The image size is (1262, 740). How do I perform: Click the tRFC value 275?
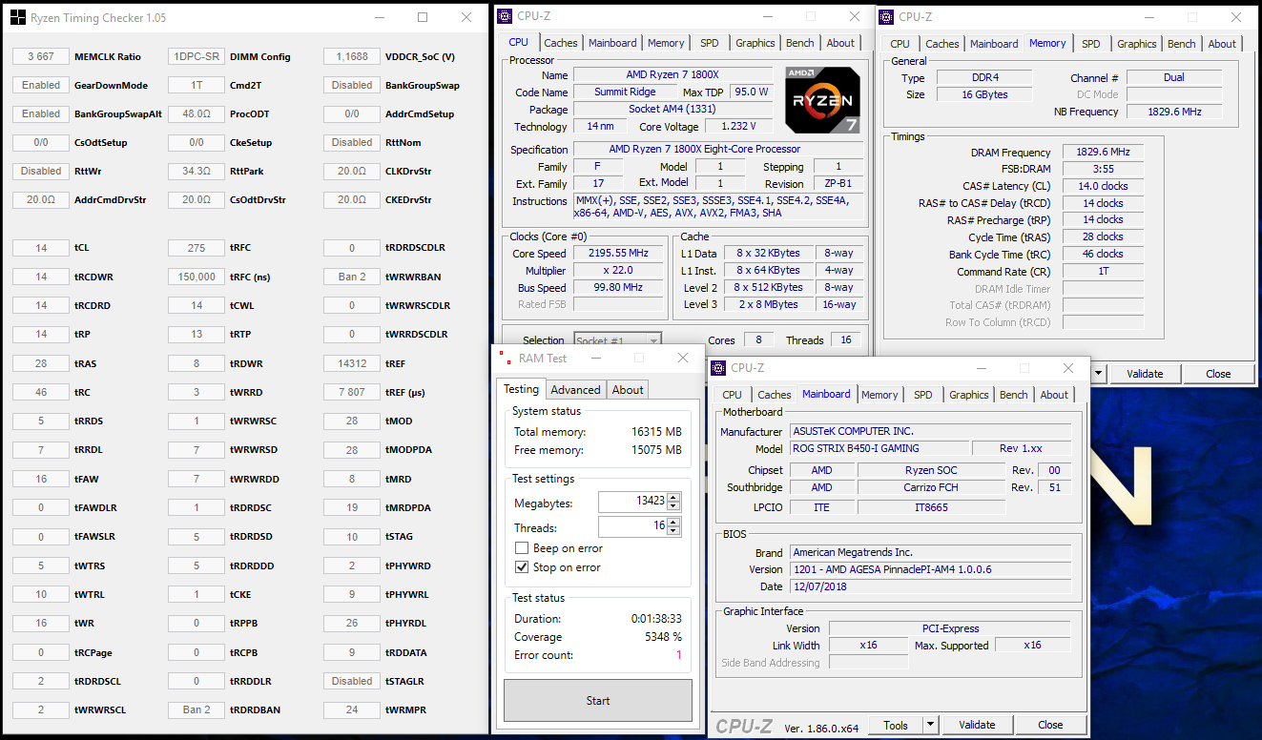point(197,248)
